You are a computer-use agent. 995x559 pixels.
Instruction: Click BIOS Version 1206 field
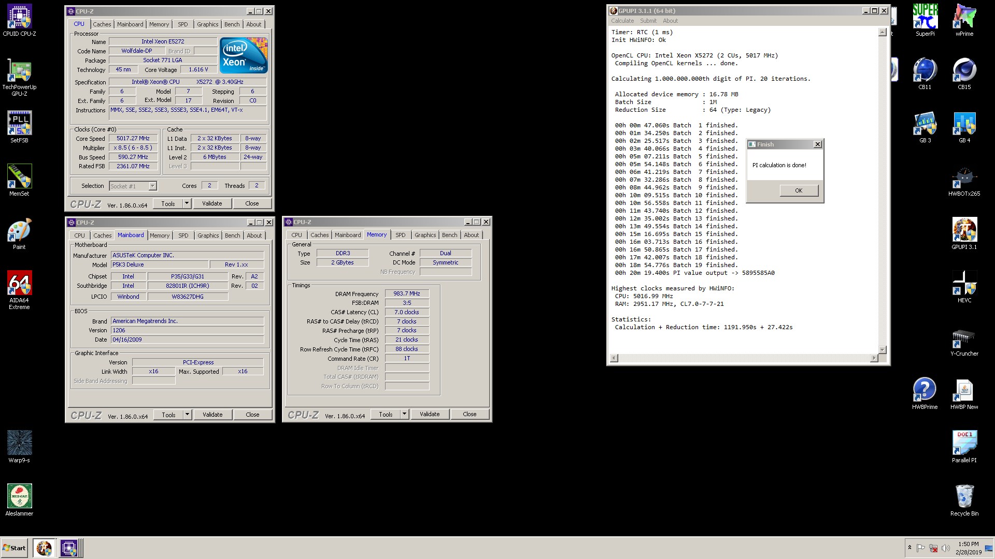click(187, 330)
